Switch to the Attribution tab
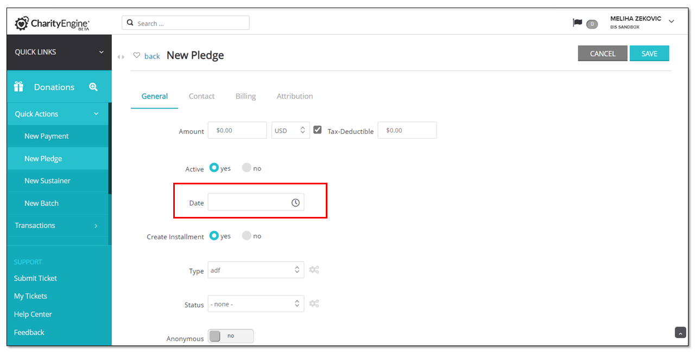The width and height of the screenshot is (695, 353). pyautogui.click(x=295, y=96)
